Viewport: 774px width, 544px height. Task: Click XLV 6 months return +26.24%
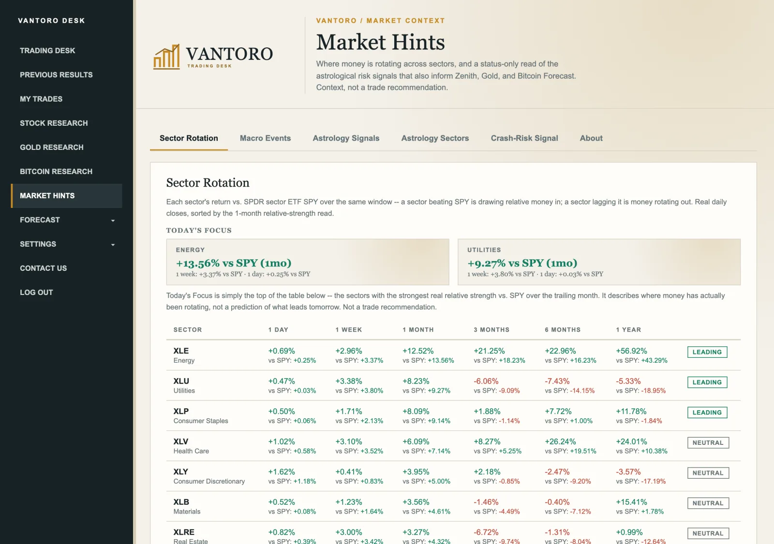pos(560,442)
